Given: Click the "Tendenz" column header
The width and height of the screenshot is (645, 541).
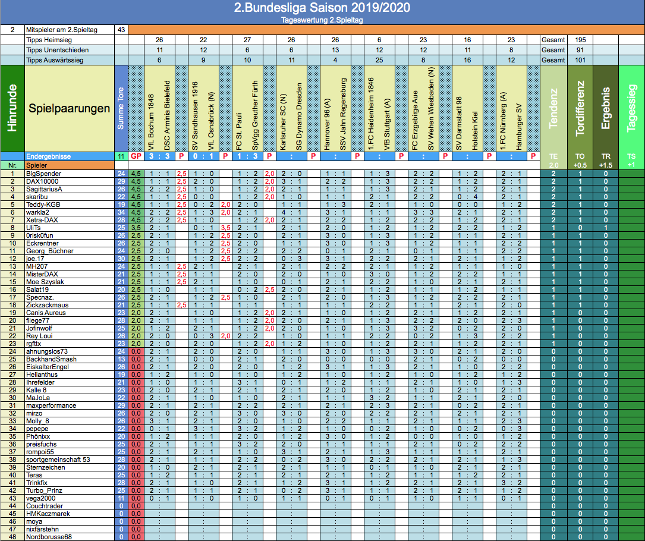Looking at the screenshot, I should click(553, 108).
